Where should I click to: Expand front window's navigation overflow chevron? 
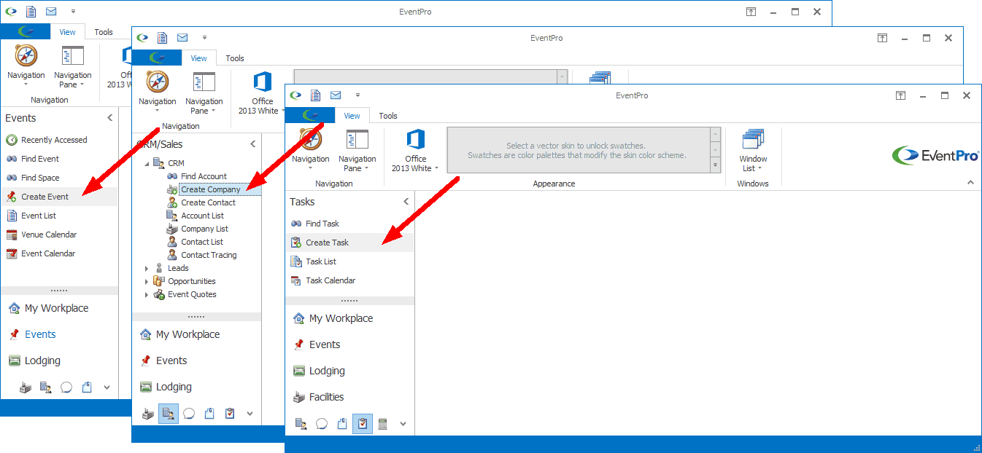403,424
